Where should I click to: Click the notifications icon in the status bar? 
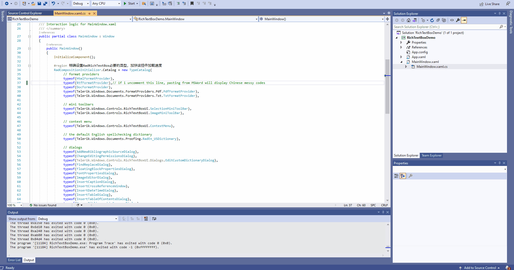508,268
